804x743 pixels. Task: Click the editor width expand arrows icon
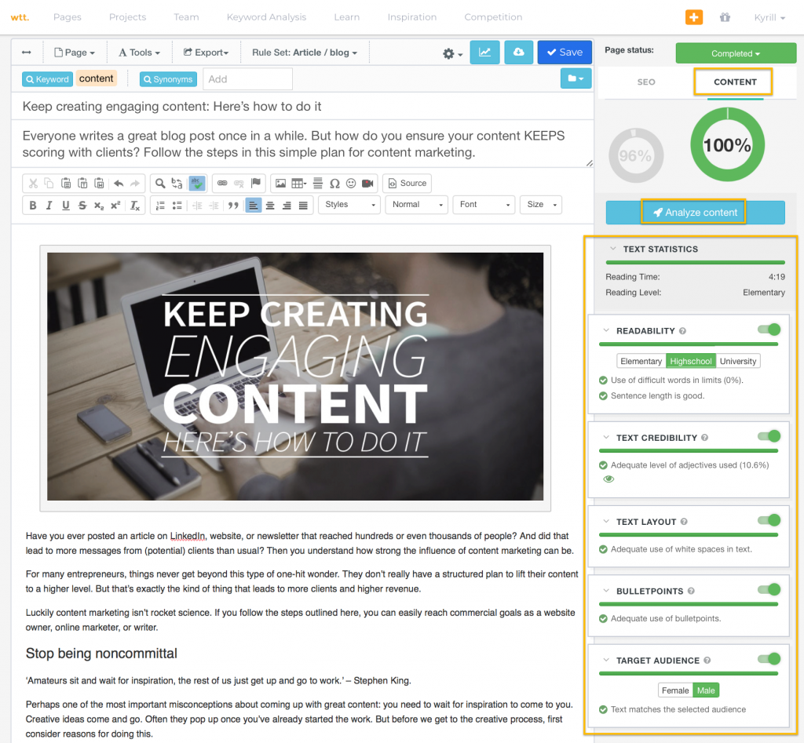pyautogui.click(x=27, y=53)
